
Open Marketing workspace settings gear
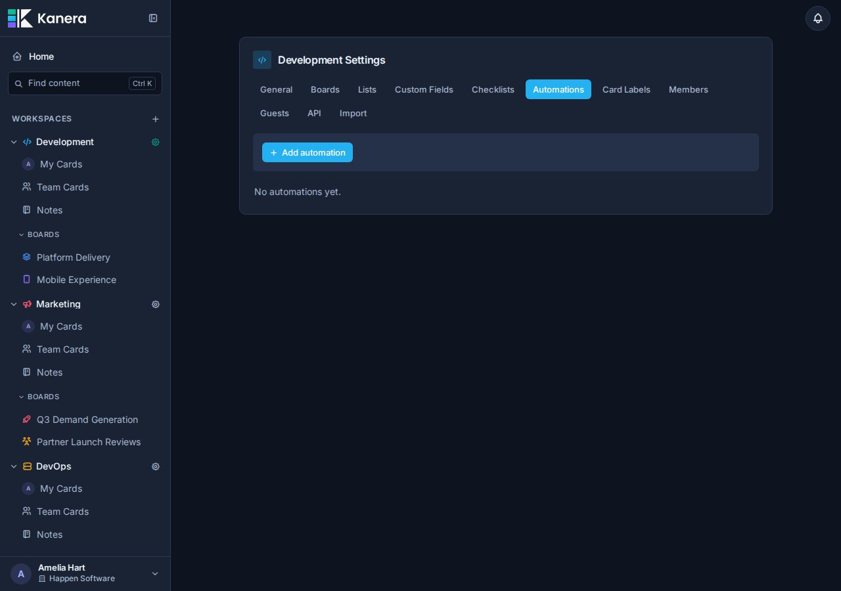(x=156, y=304)
